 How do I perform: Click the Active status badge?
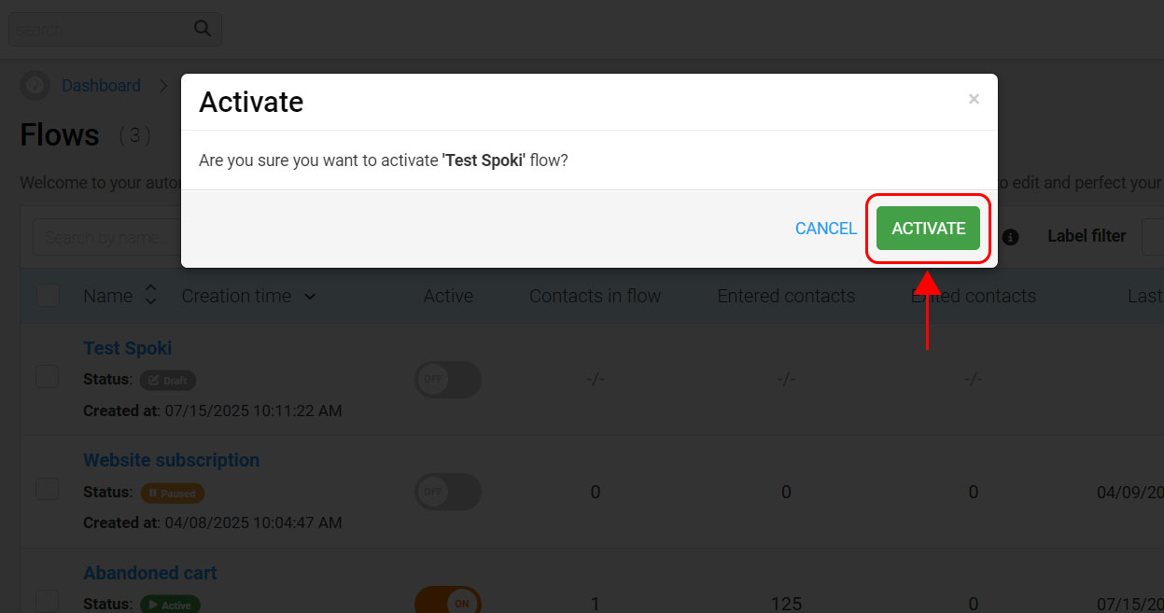point(170,605)
